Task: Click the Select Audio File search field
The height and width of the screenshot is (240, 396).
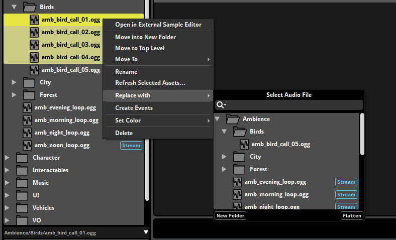Action: coord(293,105)
